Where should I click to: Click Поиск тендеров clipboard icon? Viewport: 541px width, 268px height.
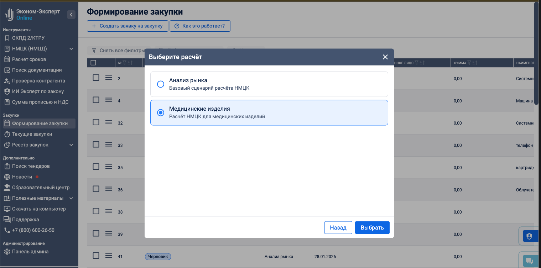[7, 166]
